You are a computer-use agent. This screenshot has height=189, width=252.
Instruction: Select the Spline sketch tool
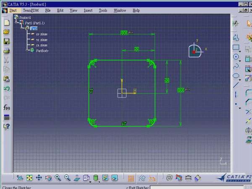click(x=236, y=66)
